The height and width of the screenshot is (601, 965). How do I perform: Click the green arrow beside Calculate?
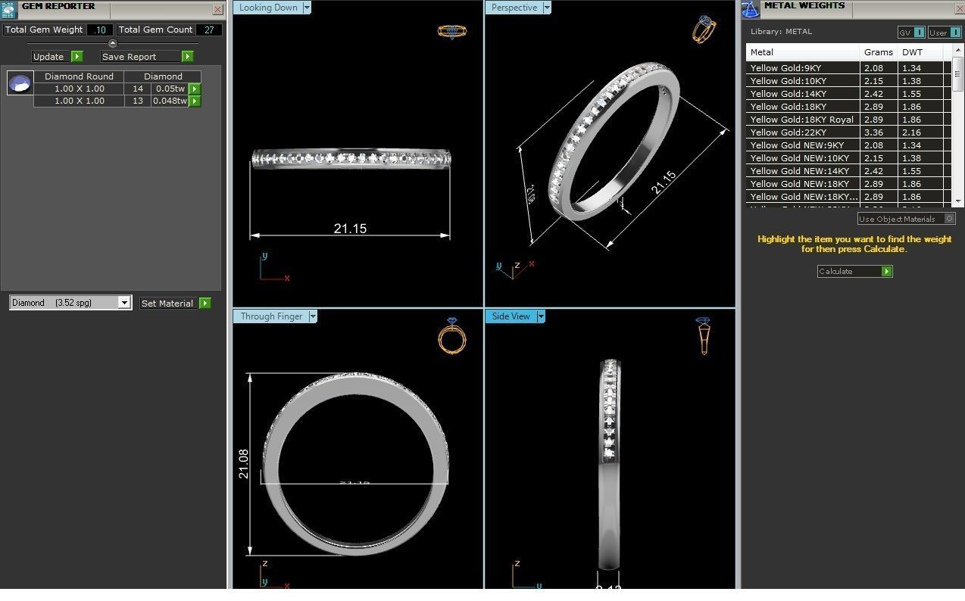[x=887, y=271]
